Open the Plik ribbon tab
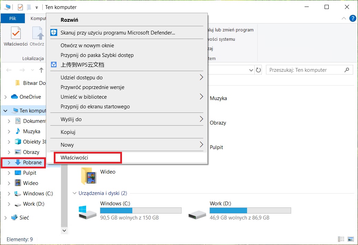The height and width of the screenshot is (245, 358). [13, 18]
